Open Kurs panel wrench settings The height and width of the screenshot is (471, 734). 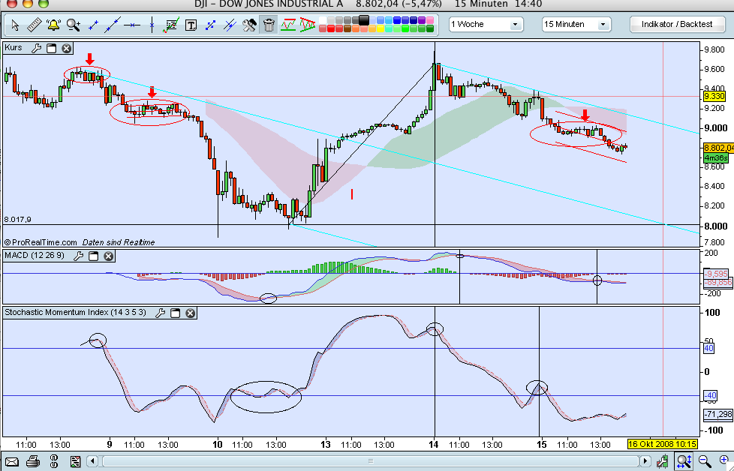click(x=37, y=48)
